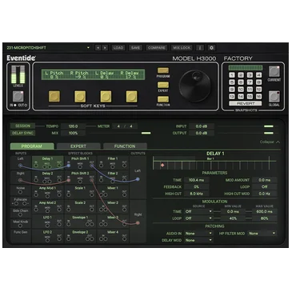Toggle the COMPARE button
The image size is (292, 292).
[157, 48]
